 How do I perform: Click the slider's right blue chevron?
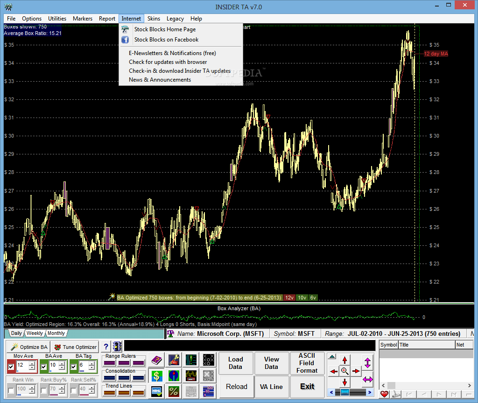pyautogui.click(x=370, y=392)
